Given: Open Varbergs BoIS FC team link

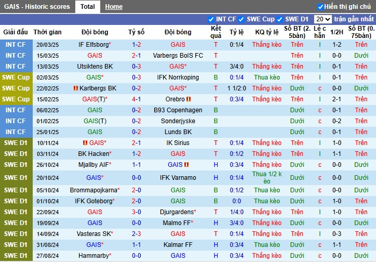Looking at the screenshot, I should coord(178,56).
